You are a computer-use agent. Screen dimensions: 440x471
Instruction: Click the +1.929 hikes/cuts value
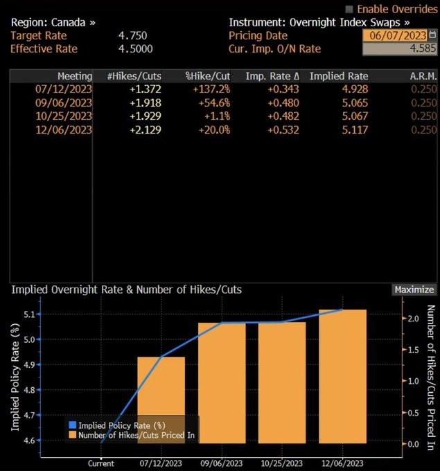point(146,116)
